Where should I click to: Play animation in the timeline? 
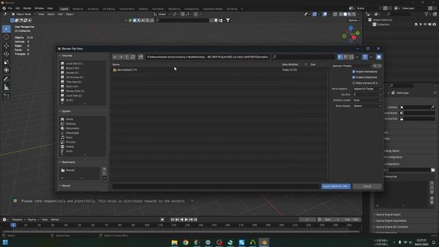pyautogui.click(x=186, y=220)
